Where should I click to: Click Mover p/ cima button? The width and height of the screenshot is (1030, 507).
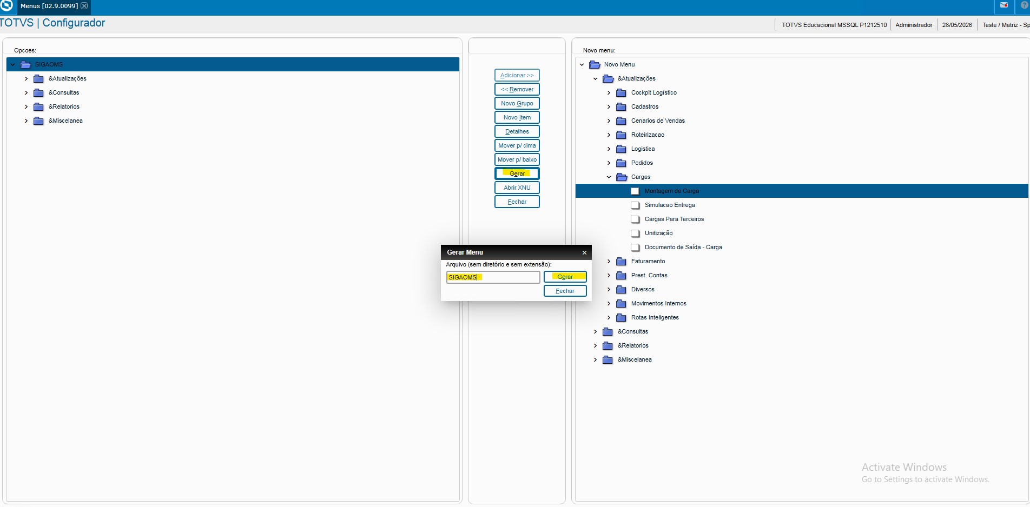point(517,145)
